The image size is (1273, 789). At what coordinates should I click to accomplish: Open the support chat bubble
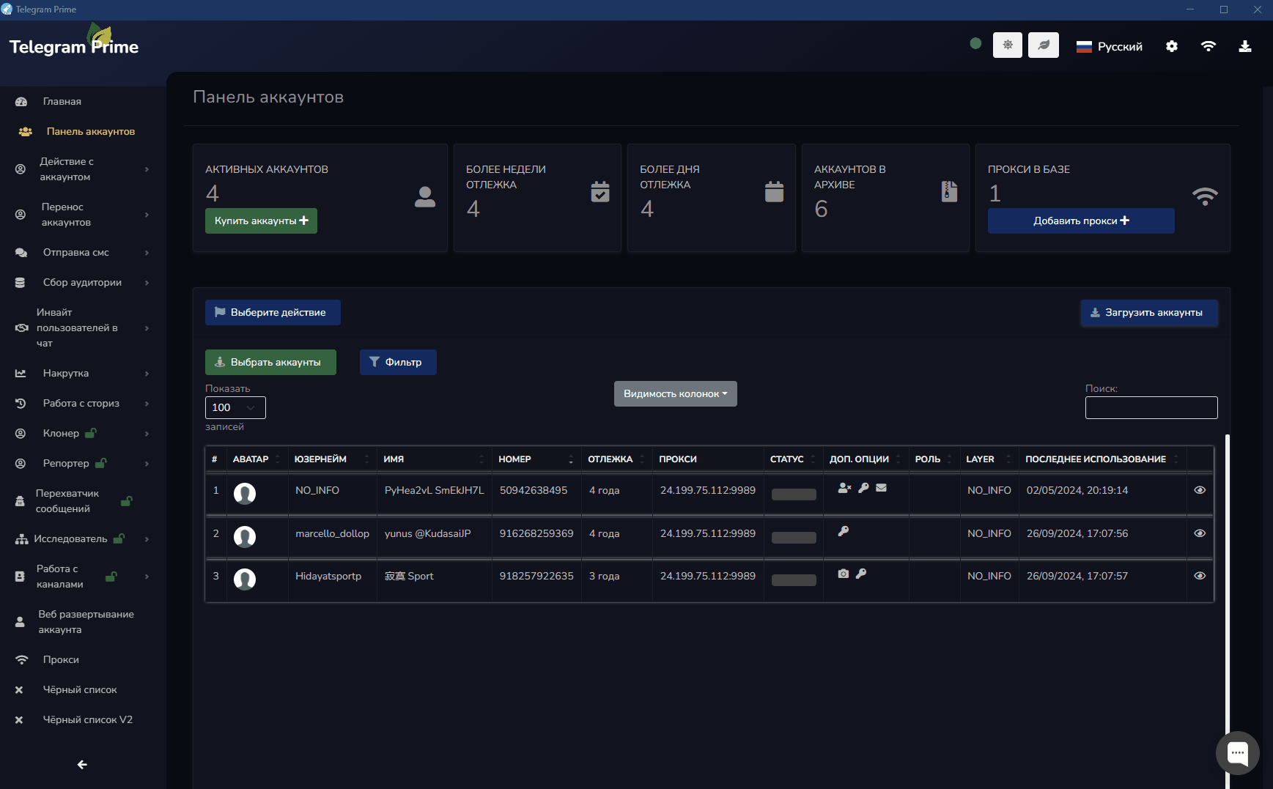pyautogui.click(x=1237, y=752)
